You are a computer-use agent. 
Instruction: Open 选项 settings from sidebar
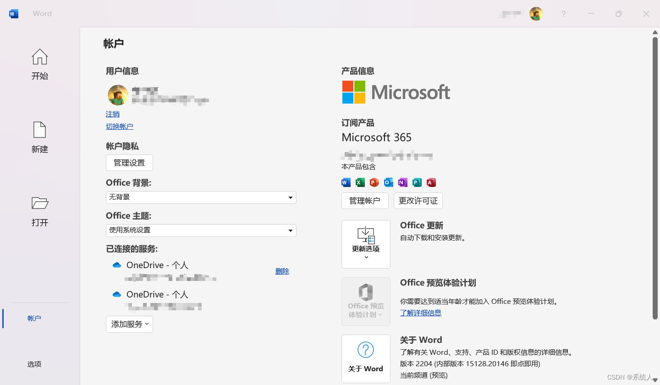pyautogui.click(x=34, y=364)
